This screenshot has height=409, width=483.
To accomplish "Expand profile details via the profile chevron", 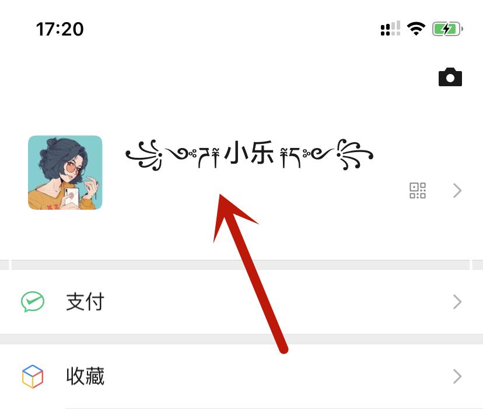I will pos(457,191).
